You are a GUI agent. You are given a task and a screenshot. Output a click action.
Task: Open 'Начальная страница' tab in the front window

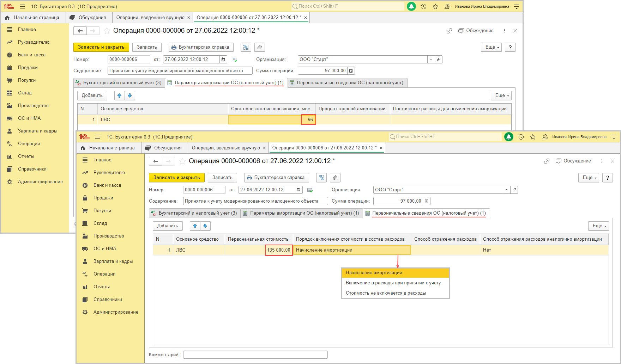[x=108, y=148]
